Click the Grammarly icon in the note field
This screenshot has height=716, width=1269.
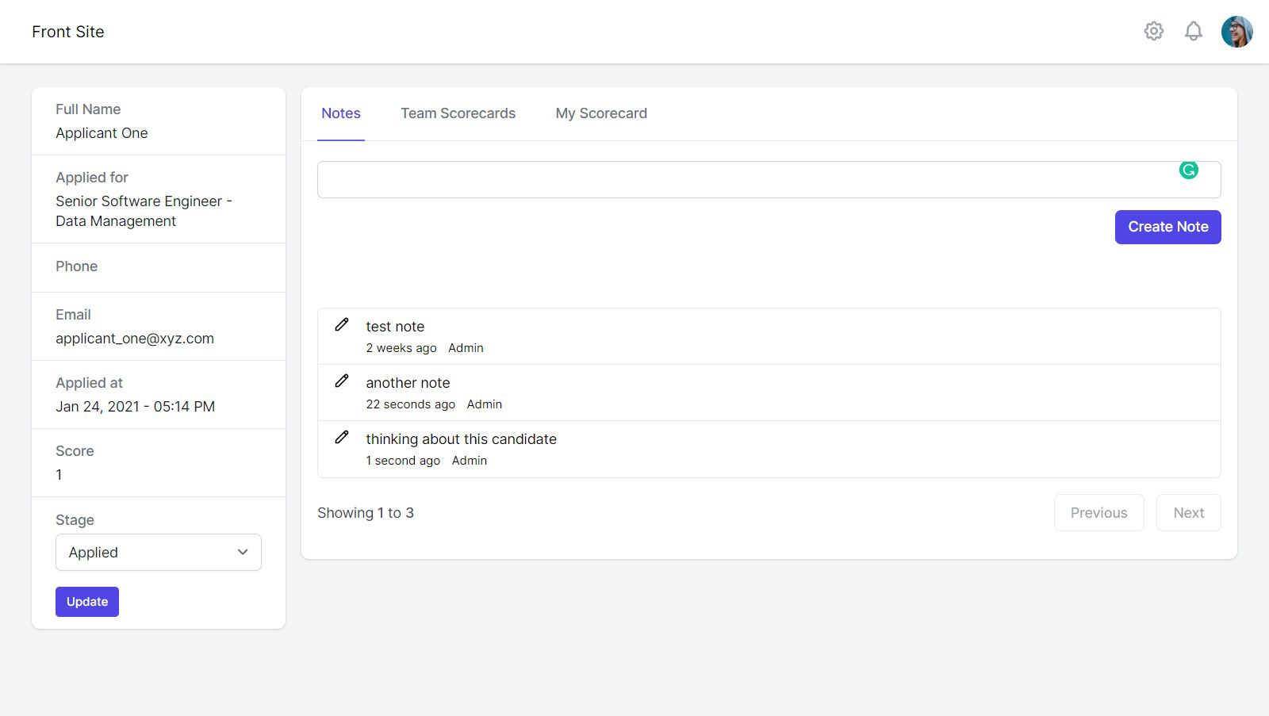[x=1187, y=170]
